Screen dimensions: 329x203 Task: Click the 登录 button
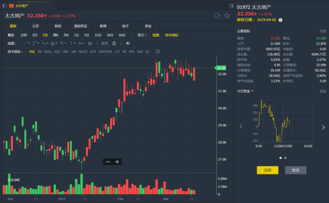[x=295, y=170]
